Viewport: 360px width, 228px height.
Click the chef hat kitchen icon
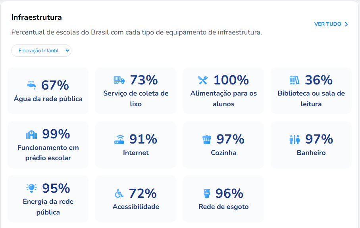point(207,140)
